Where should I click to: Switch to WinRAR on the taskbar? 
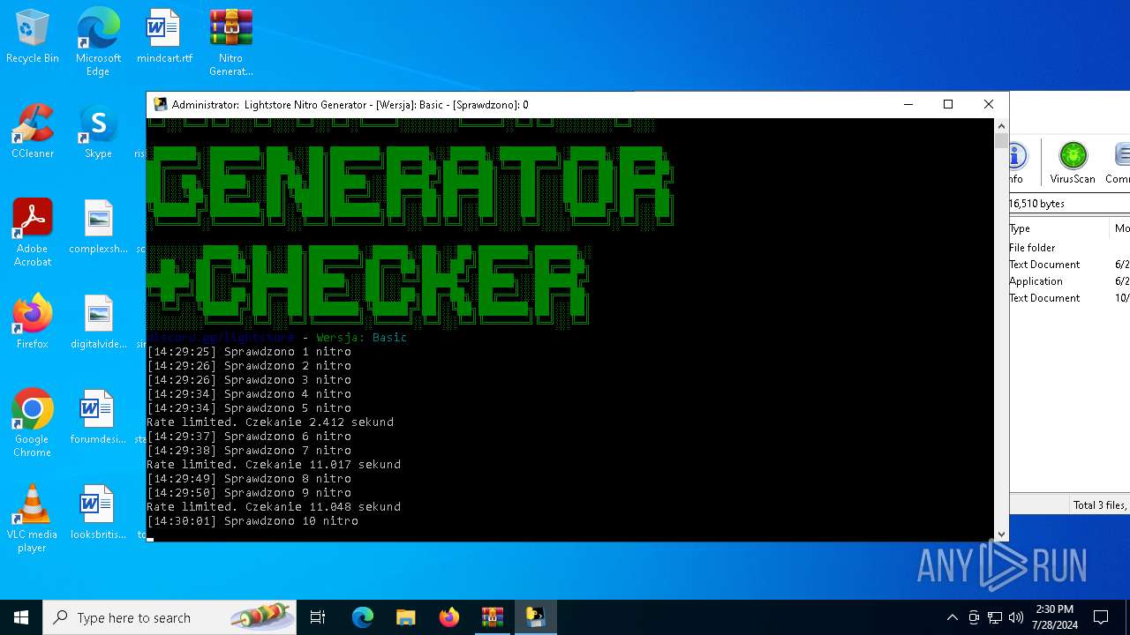coord(493,617)
